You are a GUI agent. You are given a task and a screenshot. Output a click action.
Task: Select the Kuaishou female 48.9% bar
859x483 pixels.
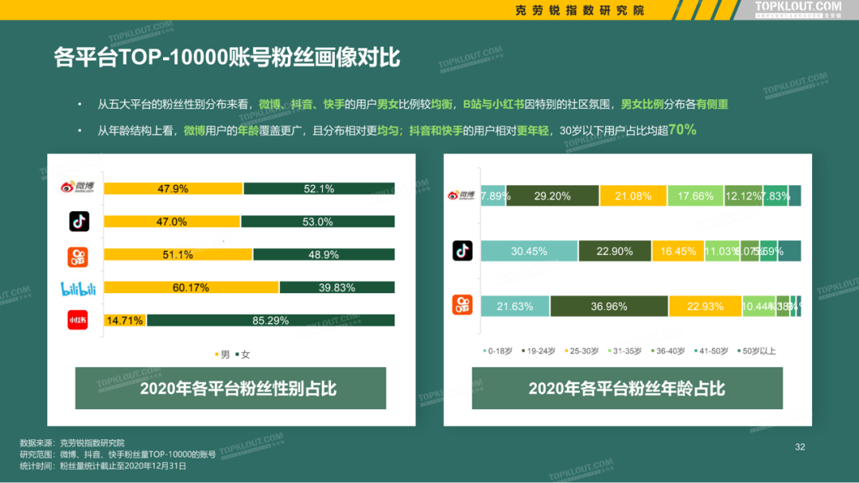click(x=324, y=254)
